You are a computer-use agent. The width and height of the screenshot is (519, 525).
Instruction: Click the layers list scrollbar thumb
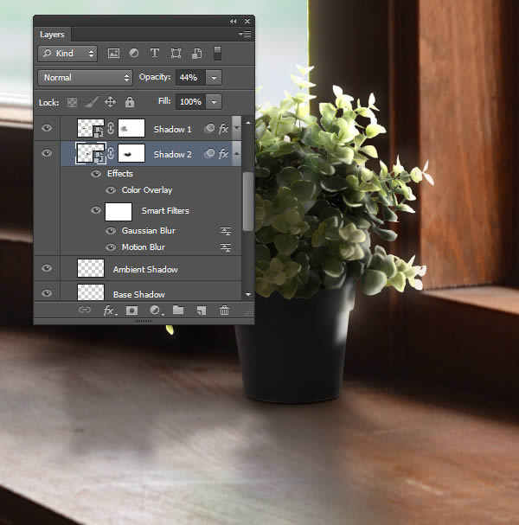(248, 202)
